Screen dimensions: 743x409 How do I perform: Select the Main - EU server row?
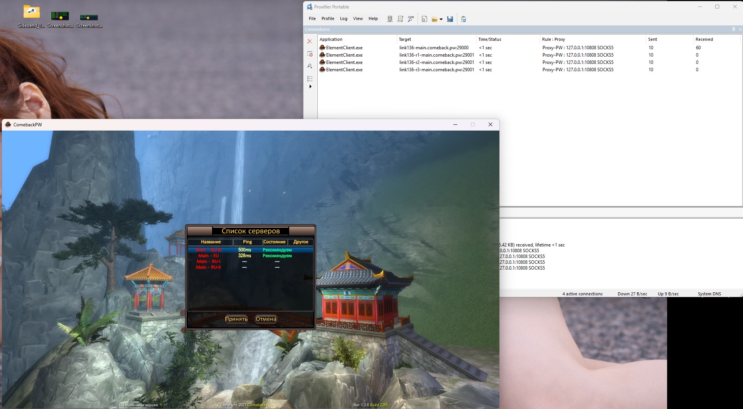[x=251, y=256]
